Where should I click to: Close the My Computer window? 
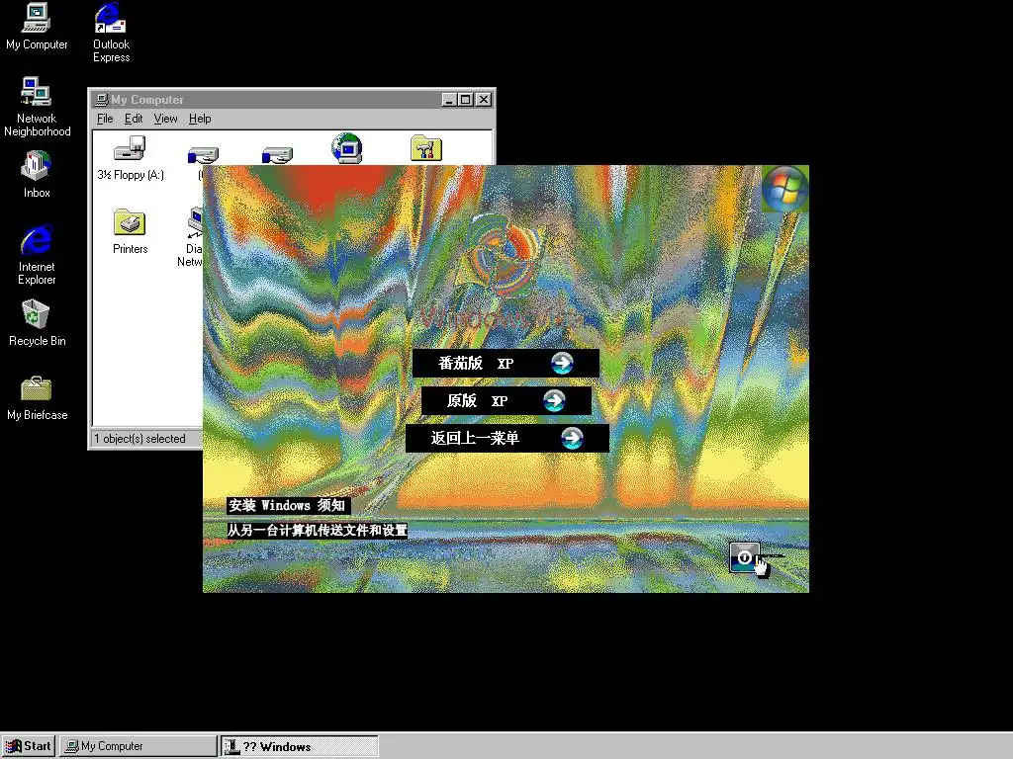(483, 100)
